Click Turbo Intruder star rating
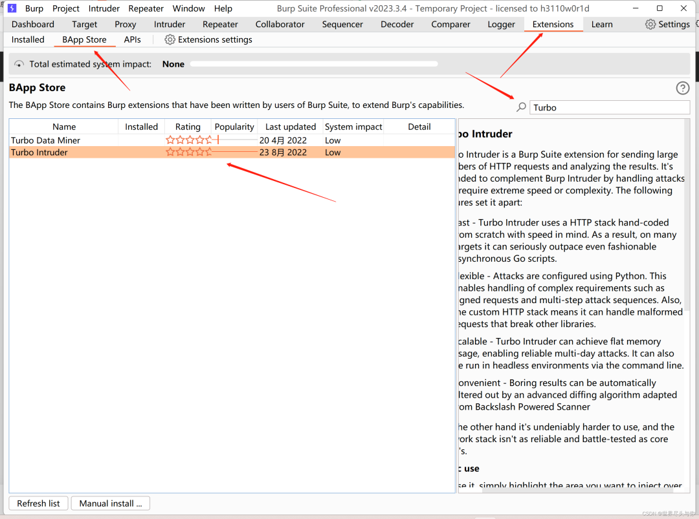699x519 pixels. (x=189, y=153)
